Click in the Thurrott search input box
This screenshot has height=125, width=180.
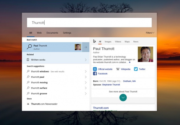89,22
